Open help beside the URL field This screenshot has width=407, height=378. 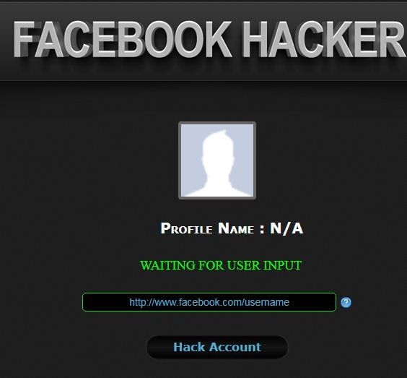pos(346,302)
